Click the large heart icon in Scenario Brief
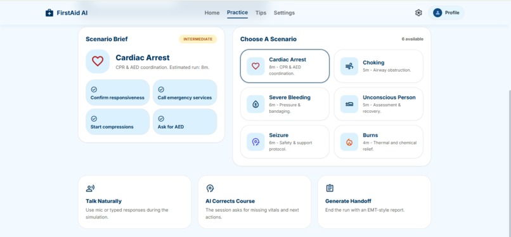Screen dimensions: 511x237 pyautogui.click(x=98, y=61)
